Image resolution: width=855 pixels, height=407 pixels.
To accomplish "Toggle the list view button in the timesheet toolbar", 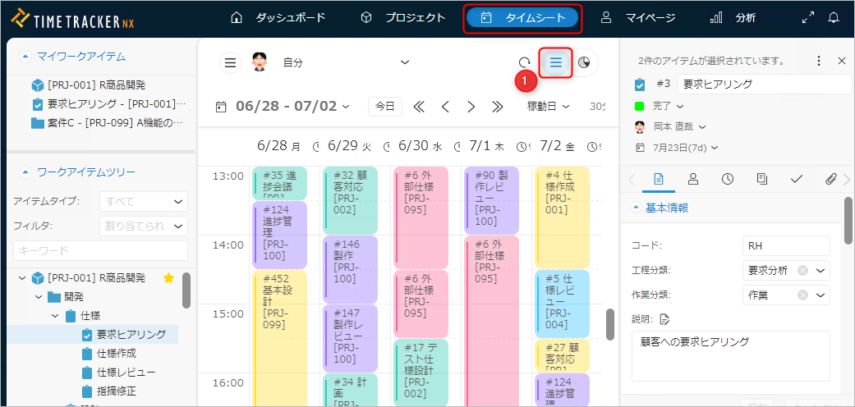I will point(556,62).
